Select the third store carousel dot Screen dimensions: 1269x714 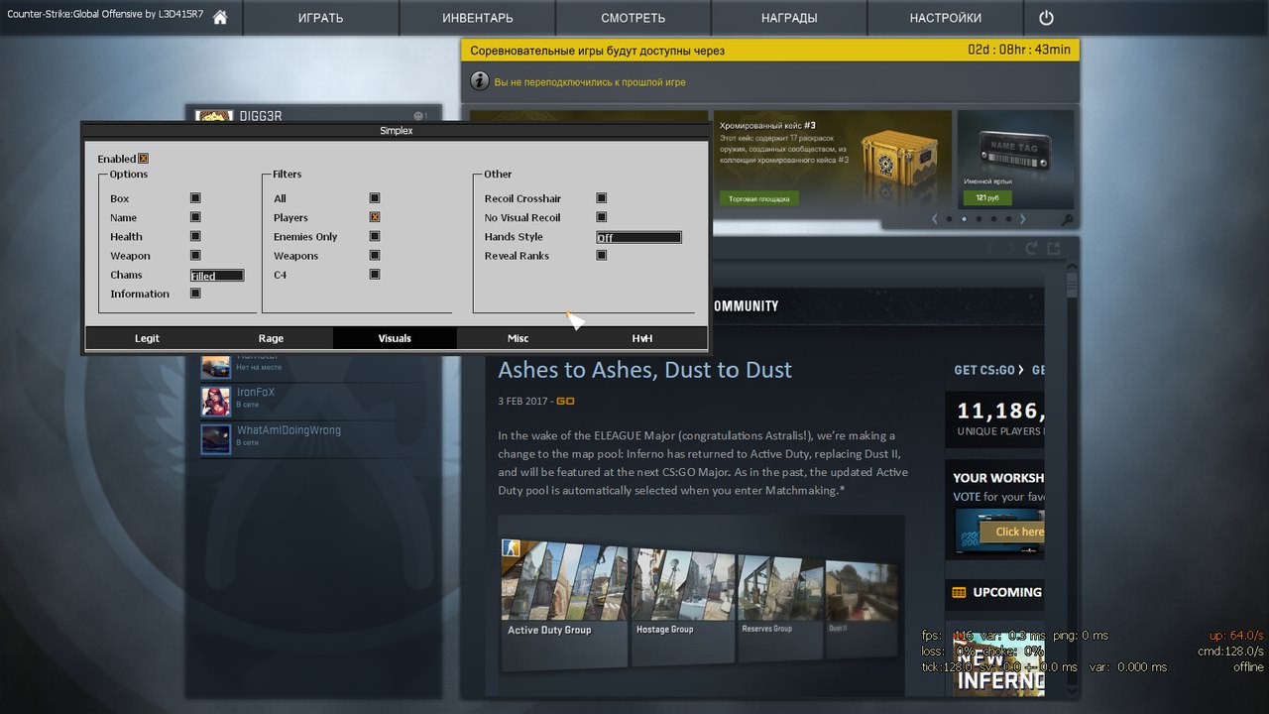[x=979, y=219]
